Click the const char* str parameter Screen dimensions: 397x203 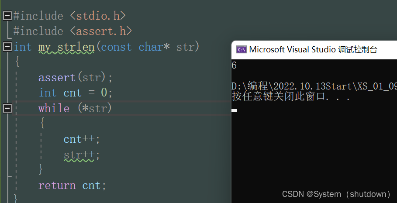(150, 47)
